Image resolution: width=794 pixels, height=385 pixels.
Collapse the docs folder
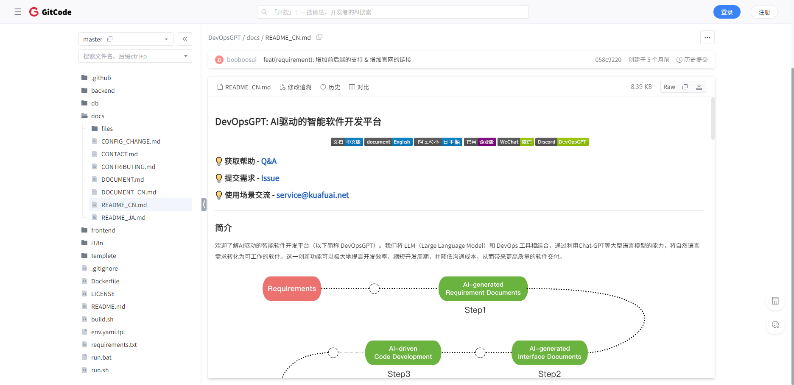coord(97,116)
